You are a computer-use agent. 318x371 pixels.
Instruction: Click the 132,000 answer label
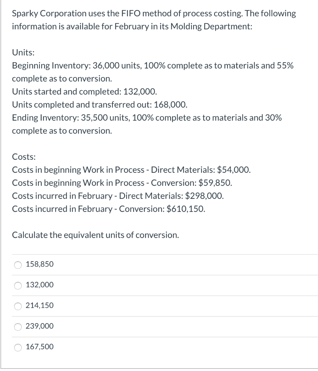(x=39, y=285)
